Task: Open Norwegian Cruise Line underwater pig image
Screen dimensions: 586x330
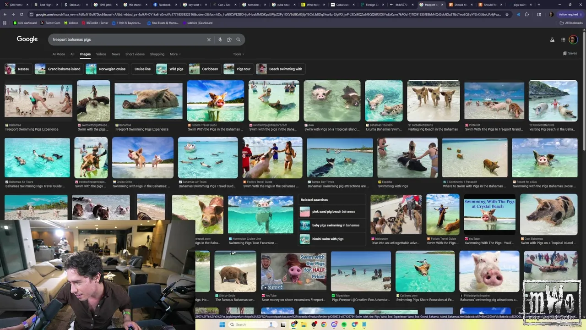Action: point(260,214)
